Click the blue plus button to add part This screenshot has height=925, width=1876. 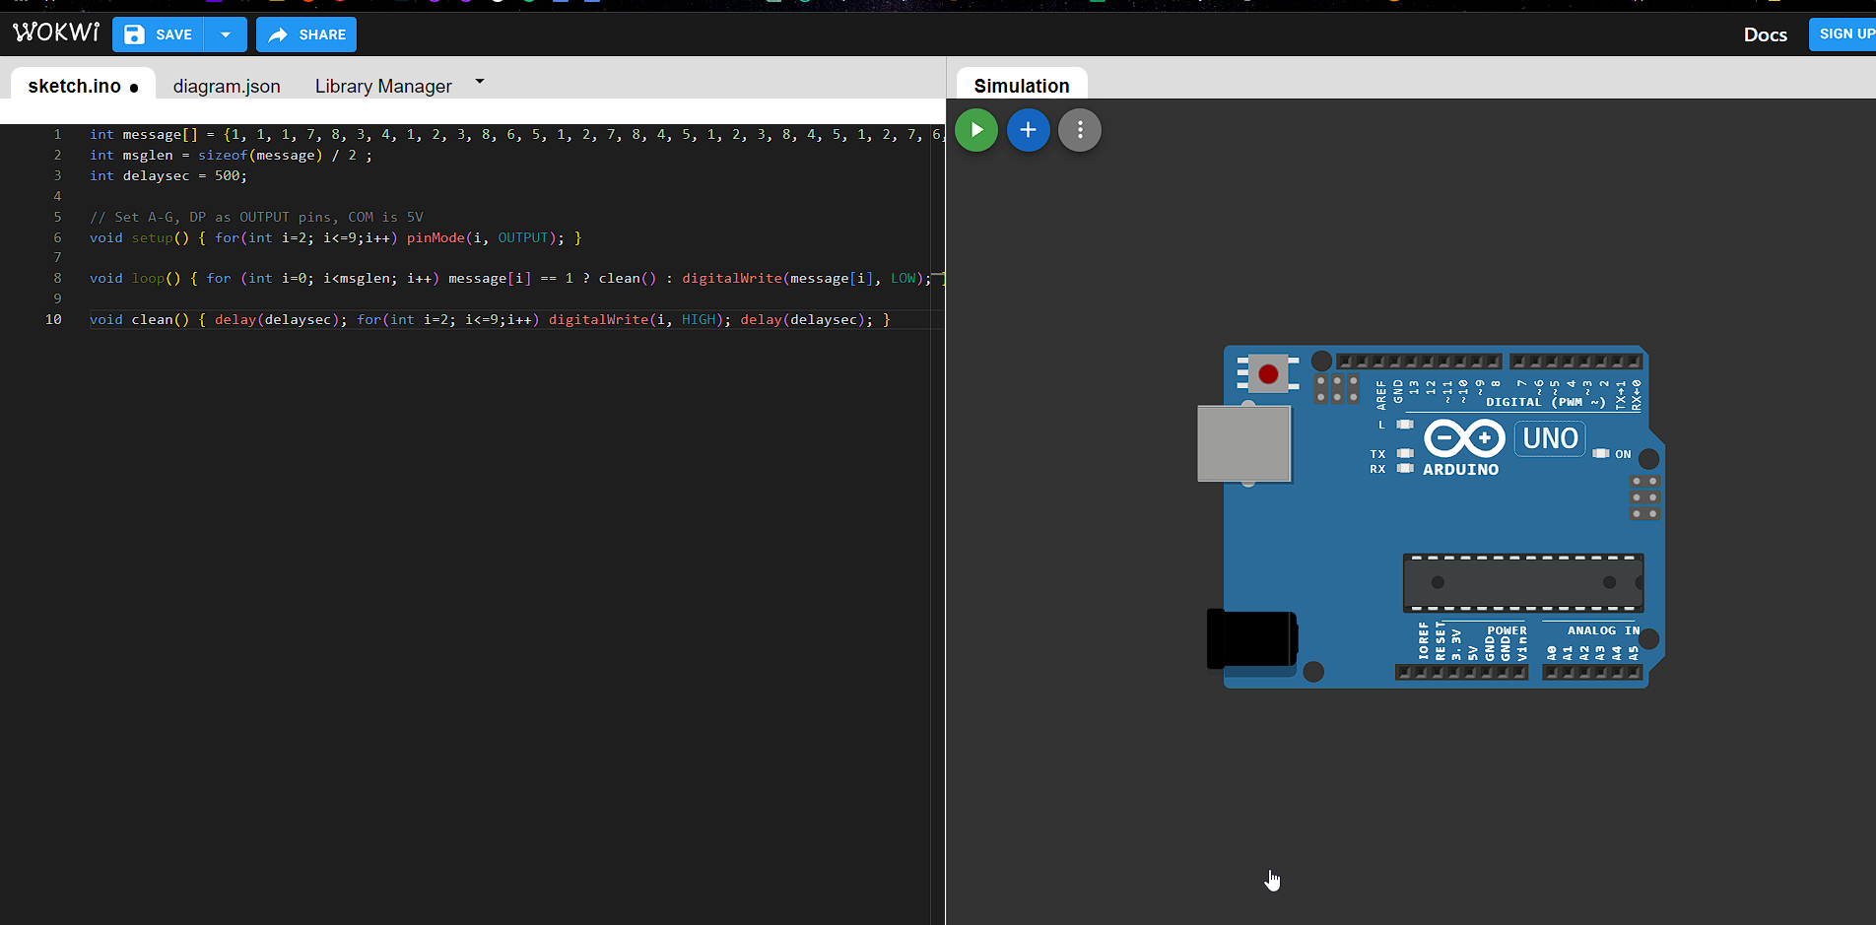[1028, 130]
